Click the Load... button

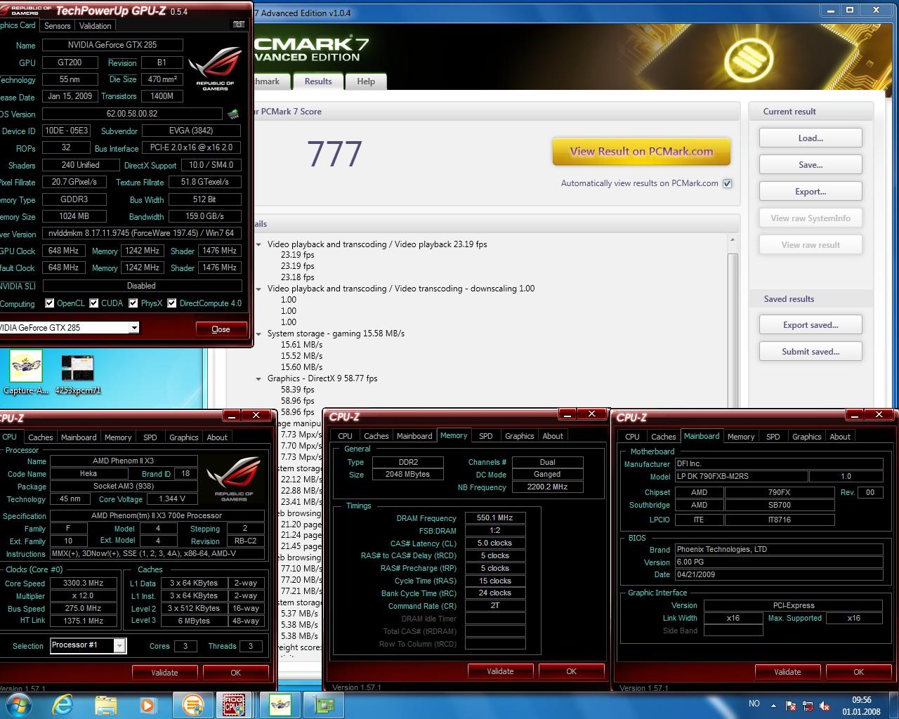[x=811, y=138]
